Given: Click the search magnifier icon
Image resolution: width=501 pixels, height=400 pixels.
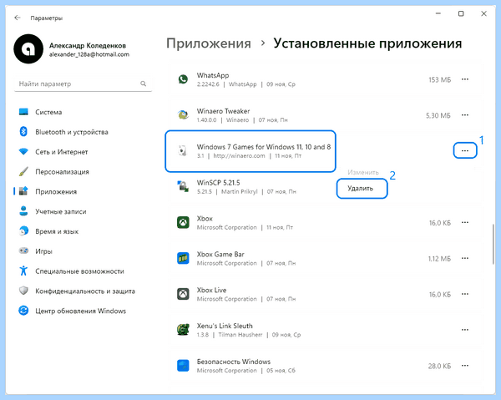Looking at the screenshot, I should click(x=143, y=84).
